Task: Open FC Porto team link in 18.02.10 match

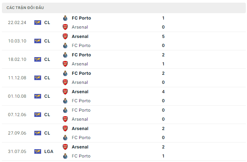Action: [81, 55]
